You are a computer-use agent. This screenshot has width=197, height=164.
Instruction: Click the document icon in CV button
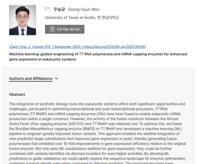[x=53, y=30]
